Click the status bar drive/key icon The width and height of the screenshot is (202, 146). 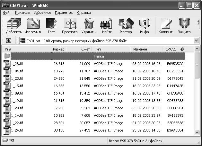click(8, 141)
